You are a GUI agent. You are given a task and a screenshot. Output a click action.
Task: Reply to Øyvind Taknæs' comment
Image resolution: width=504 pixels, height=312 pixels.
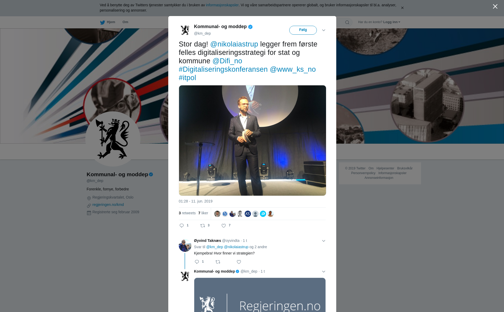(197, 262)
